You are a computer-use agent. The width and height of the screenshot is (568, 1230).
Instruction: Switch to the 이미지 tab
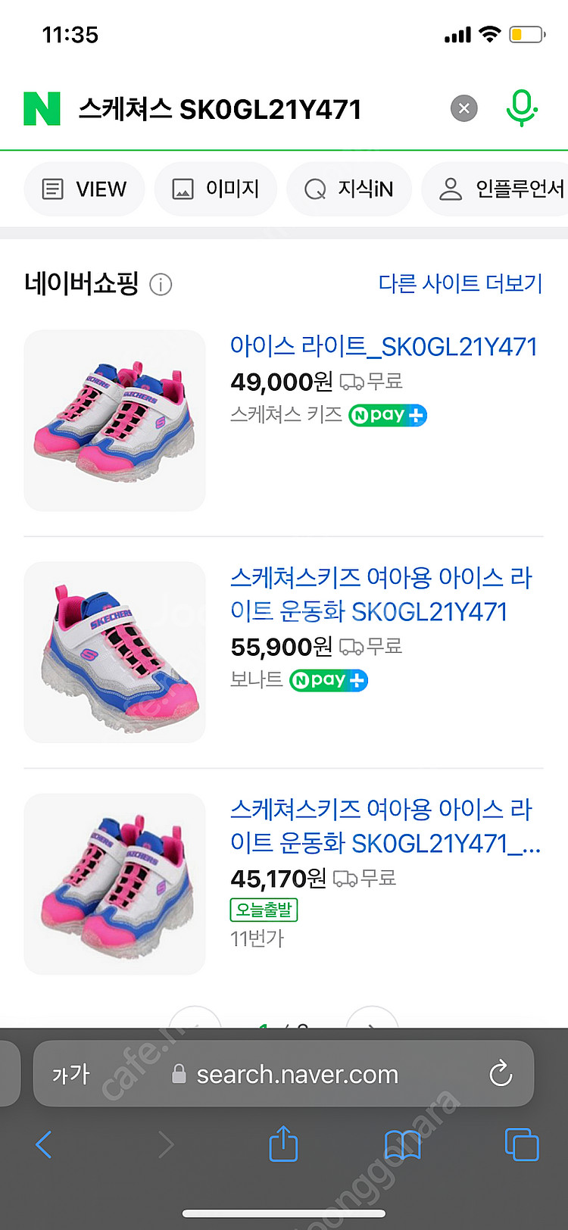pyautogui.click(x=216, y=189)
